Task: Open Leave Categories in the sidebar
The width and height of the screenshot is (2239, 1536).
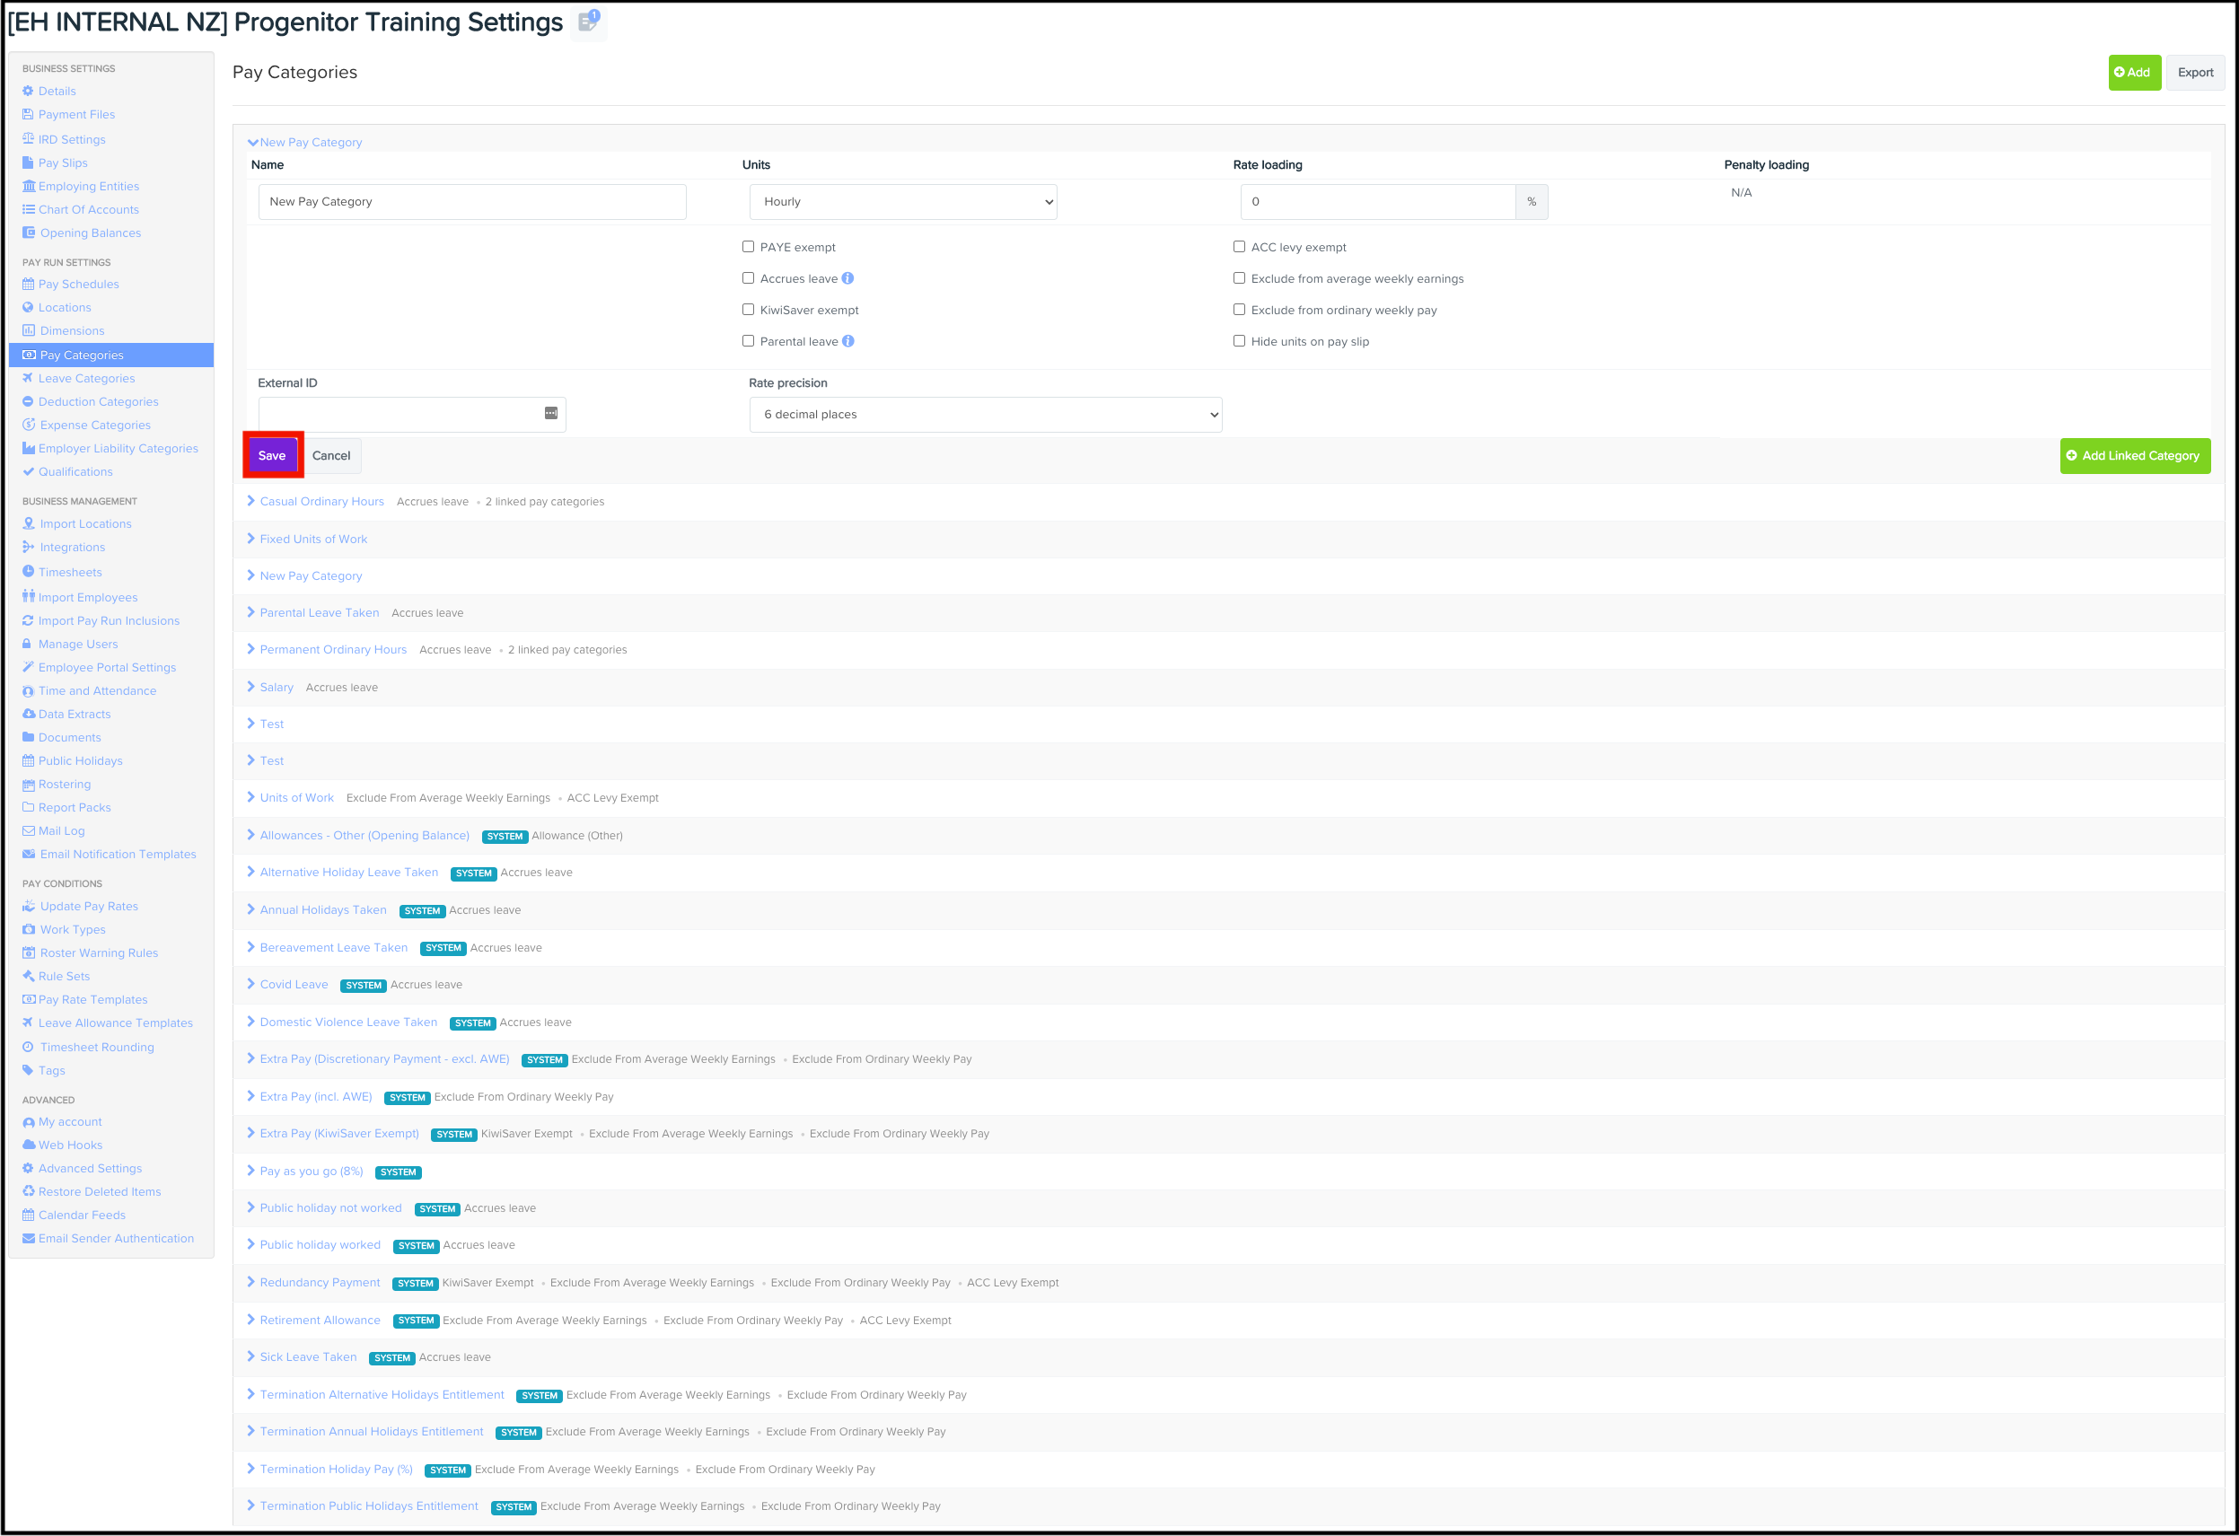Action: 86,379
